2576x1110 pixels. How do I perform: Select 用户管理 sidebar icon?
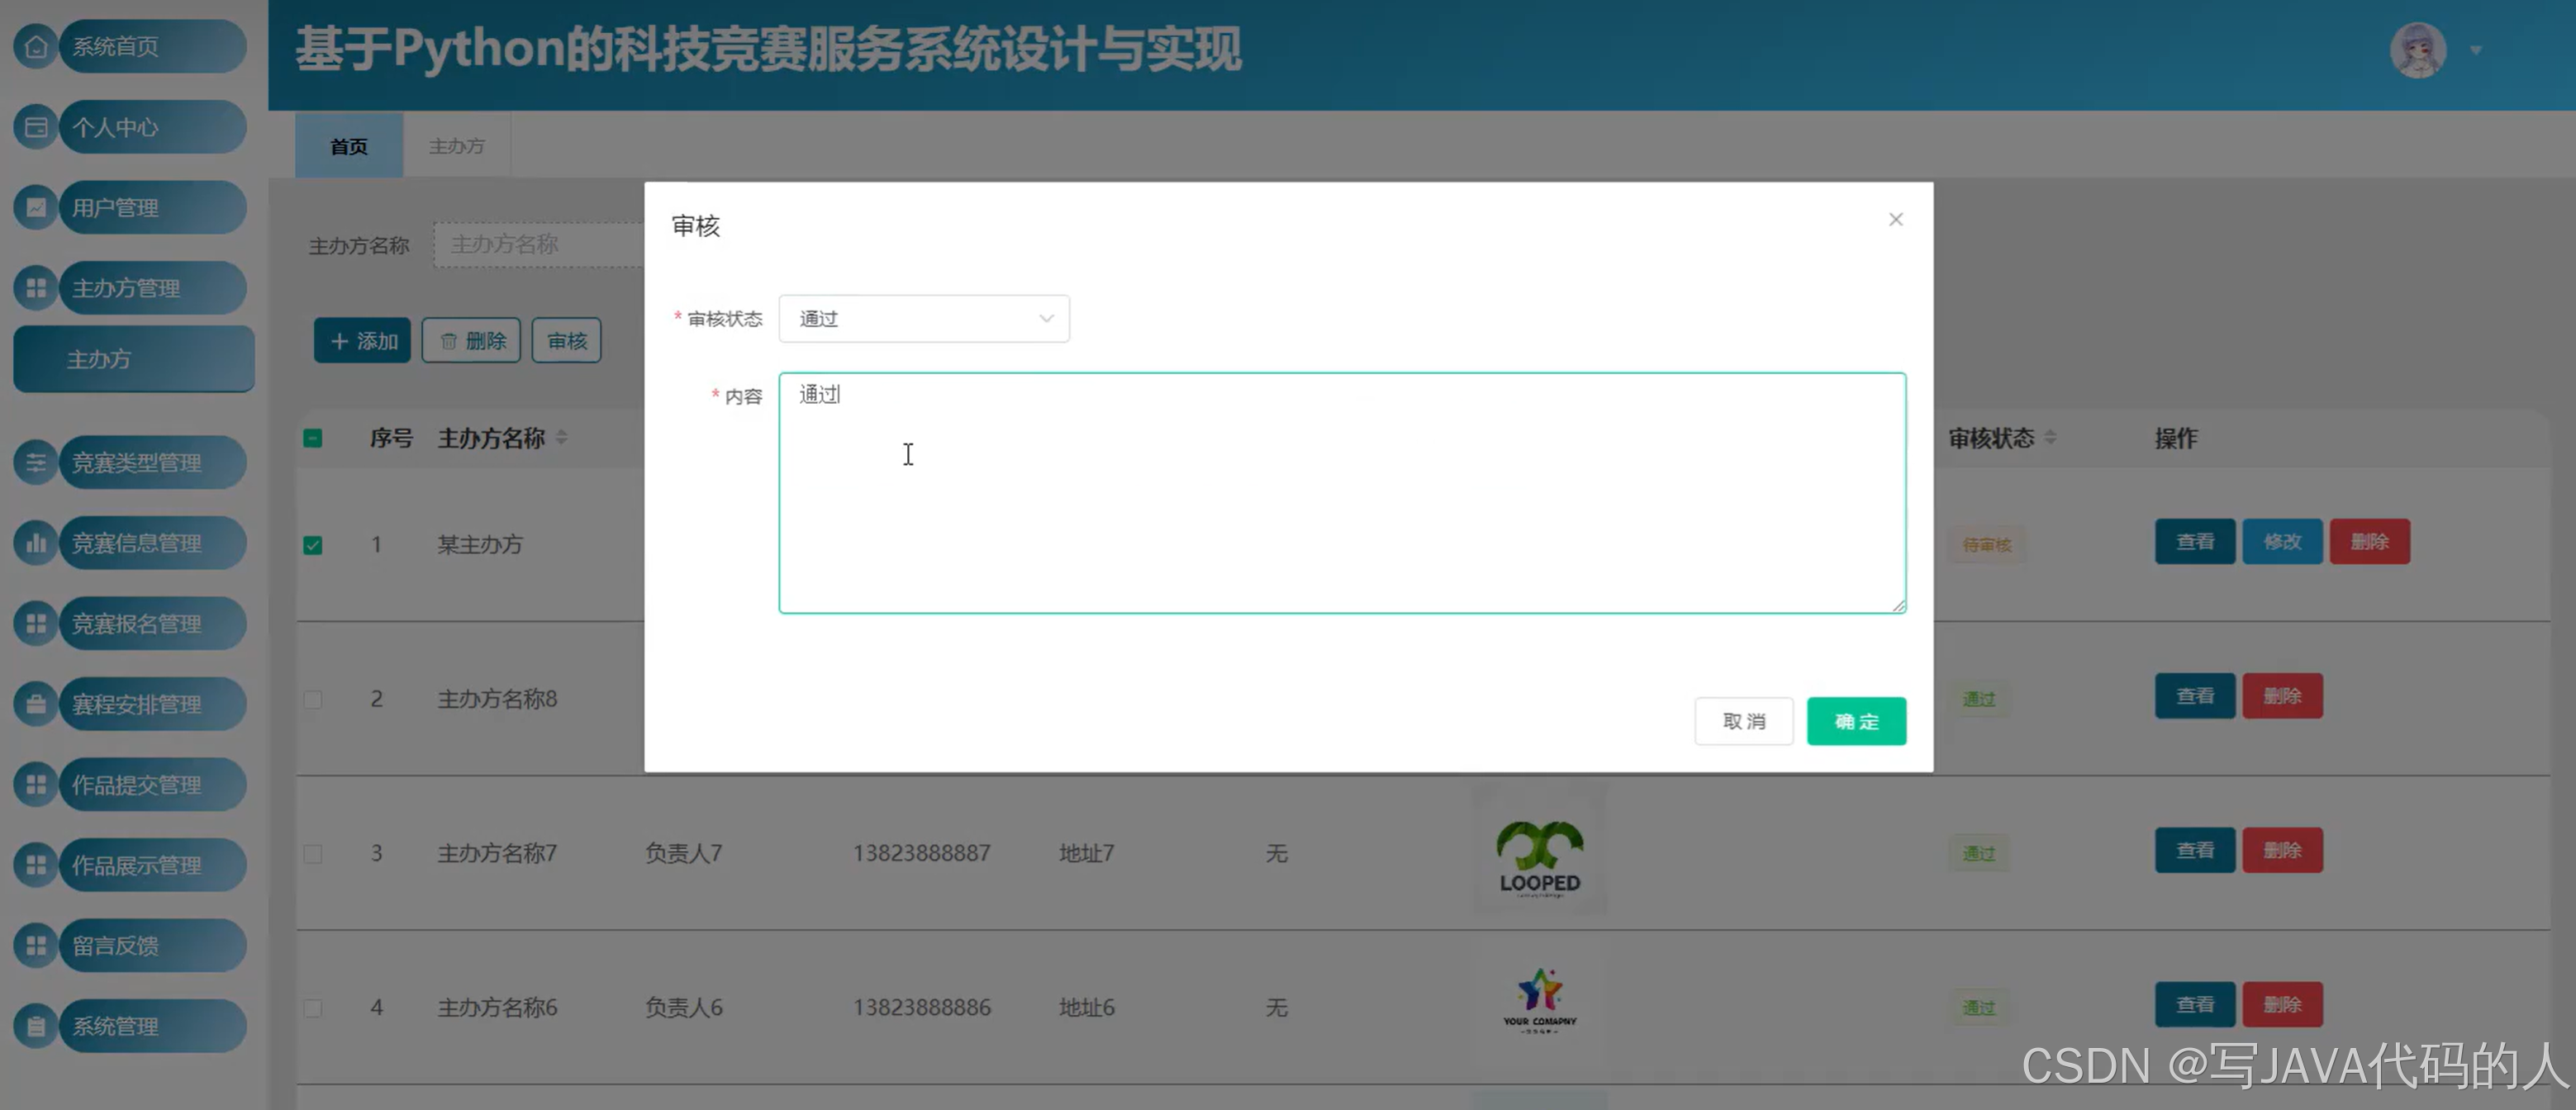pyautogui.click(x=36, y=207)
